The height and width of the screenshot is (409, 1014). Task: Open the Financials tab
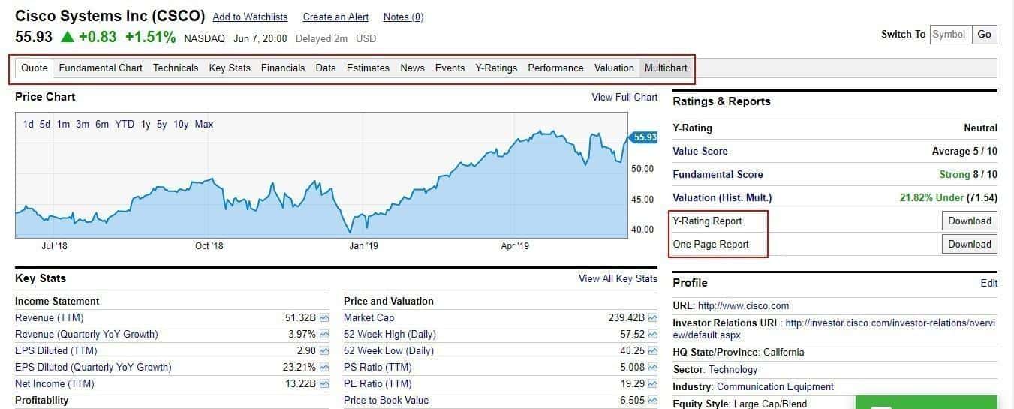pos(283,68)
